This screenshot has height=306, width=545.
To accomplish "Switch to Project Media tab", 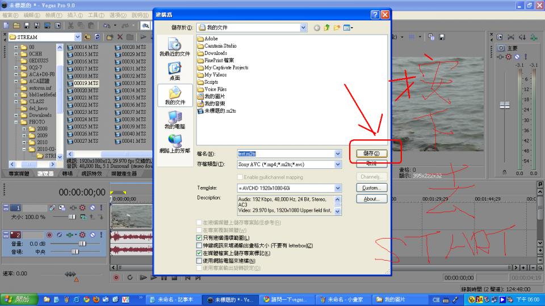I will [19, 173].
